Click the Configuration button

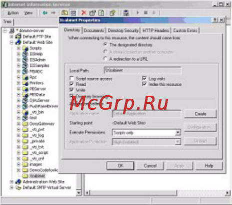200,127
